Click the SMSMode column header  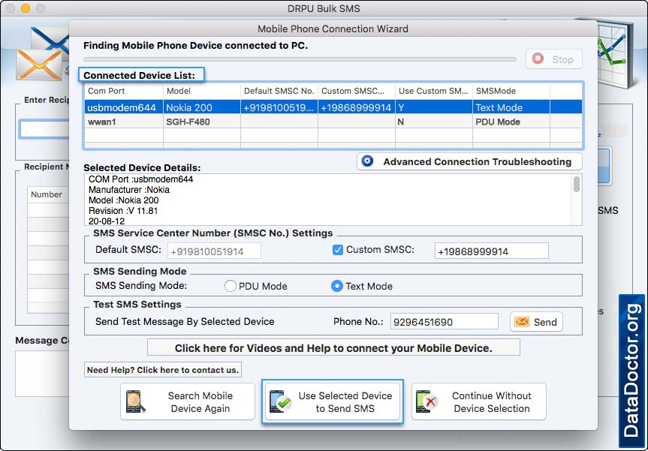click(x=511, y=91)
